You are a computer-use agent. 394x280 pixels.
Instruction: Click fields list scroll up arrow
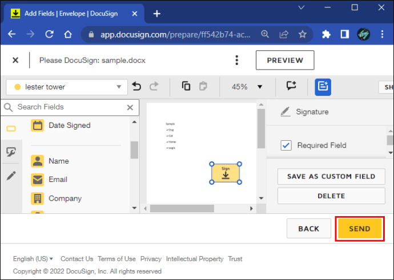click(134, 122)
